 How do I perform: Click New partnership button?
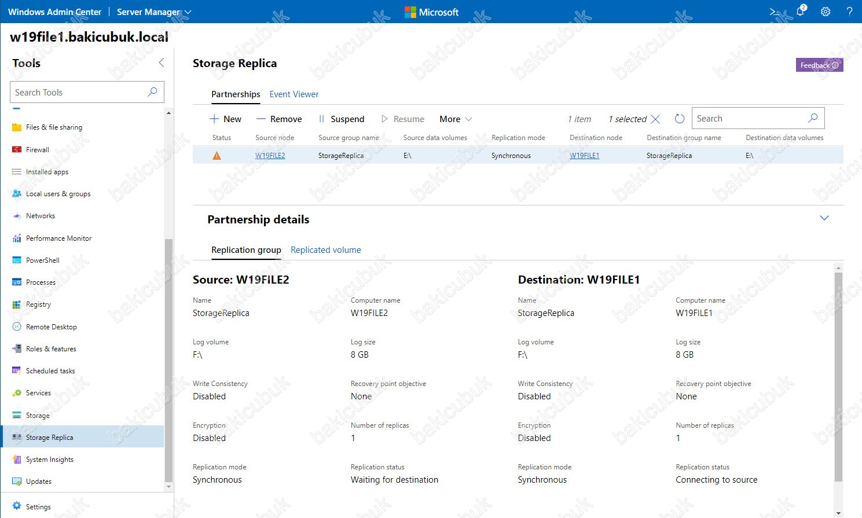[x=225, y=119]
